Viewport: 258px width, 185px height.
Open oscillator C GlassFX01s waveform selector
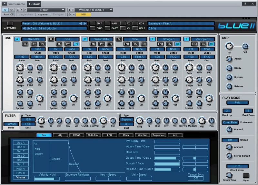click(x=101, y=39)
